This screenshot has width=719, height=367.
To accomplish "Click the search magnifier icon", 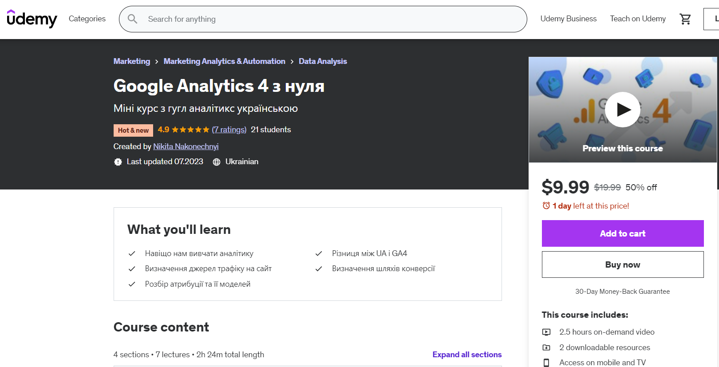I will [x=132, y=19].
